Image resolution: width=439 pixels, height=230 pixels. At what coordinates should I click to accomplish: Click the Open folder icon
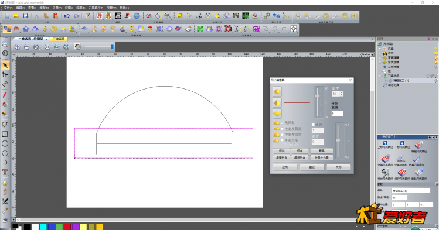tap(16, 16)
